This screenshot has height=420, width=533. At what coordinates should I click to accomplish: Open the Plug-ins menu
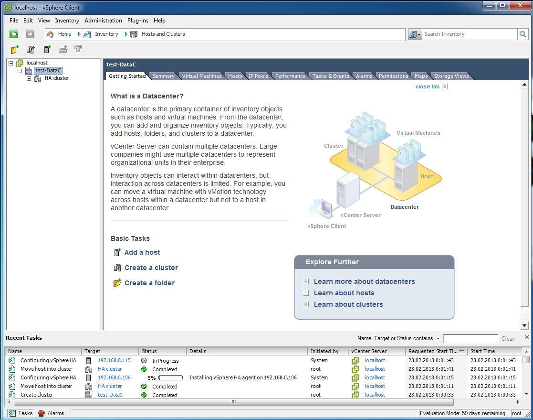click(x=138, y=21)
